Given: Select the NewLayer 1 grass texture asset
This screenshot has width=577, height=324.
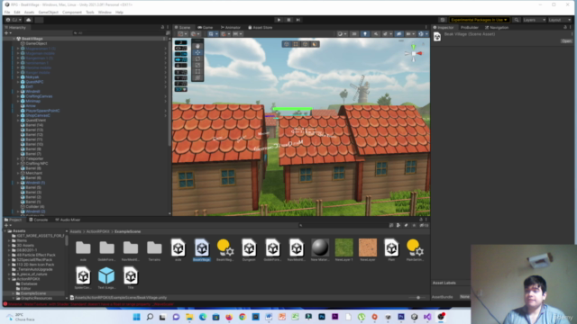Looking at the screenshot, I should point(343,250).
